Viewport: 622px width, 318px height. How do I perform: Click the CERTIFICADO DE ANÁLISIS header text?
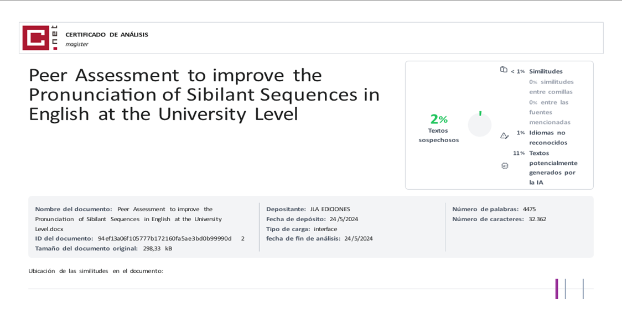point(107,34)
